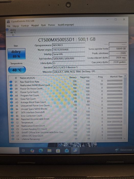Open Outlook from the taskbar
This screenshot has width=134, height=179.
pyautogui.click(x=67, y=151)
